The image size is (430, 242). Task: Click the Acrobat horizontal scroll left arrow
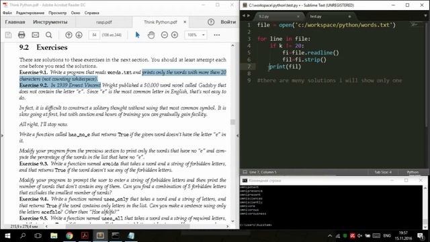pos(46,227)
